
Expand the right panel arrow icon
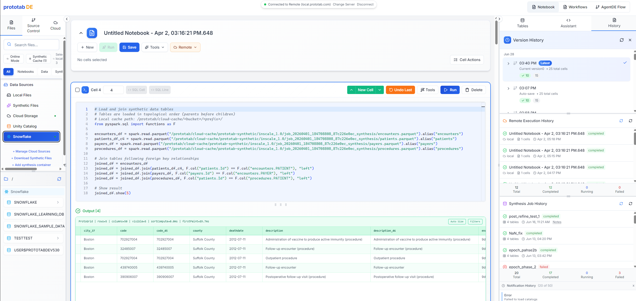499,19
